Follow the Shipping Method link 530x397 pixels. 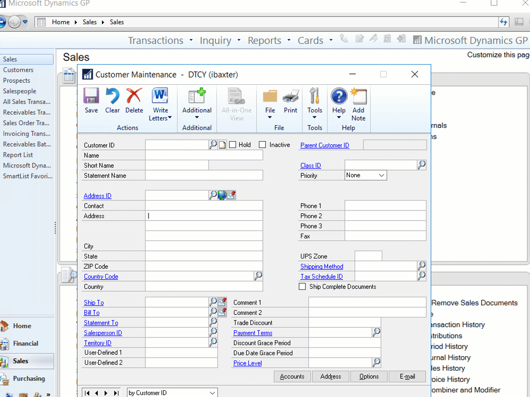tap(322, 266)
